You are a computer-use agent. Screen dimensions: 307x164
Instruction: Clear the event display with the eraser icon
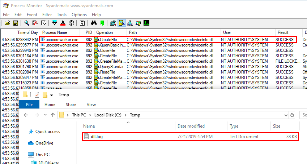click(44, 23)
